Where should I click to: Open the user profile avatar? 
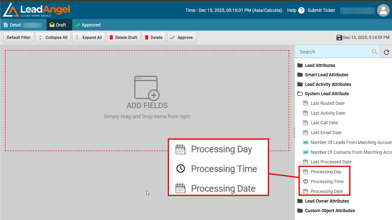383,10
